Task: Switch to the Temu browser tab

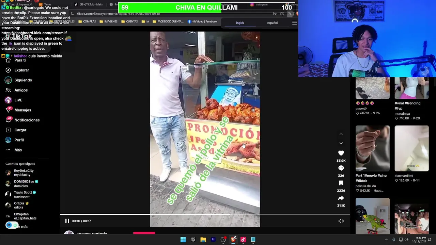Action: 45,4
